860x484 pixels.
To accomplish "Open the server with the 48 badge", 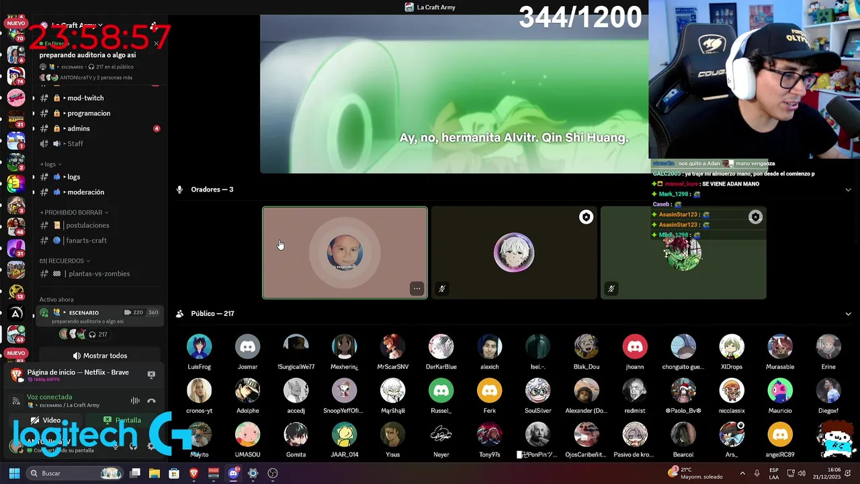I will [x=15, y=227].
